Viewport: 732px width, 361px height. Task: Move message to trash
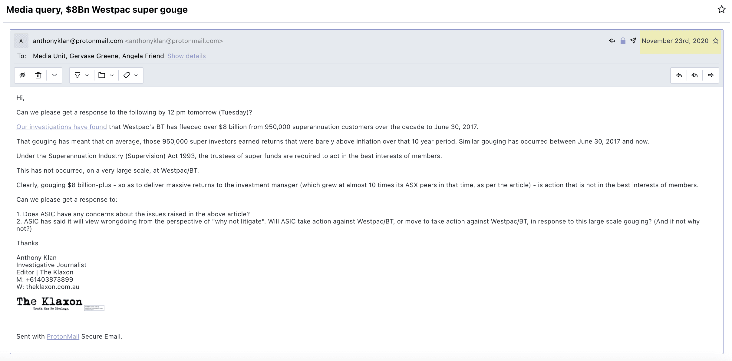point(38,75)
